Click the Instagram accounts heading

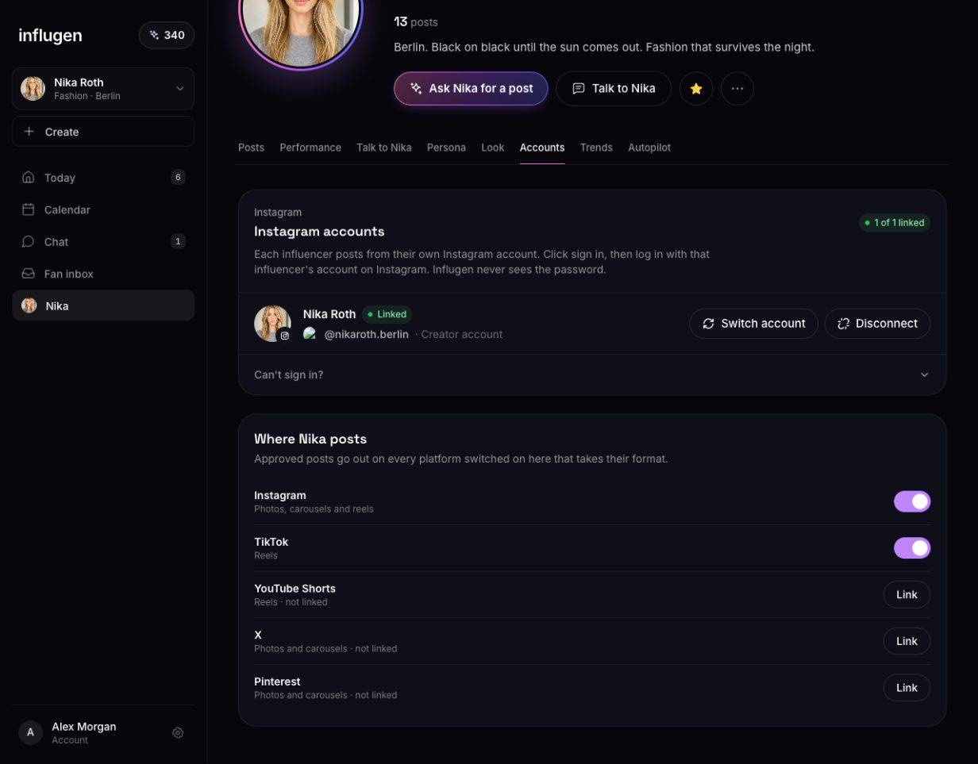click(319, 232)
